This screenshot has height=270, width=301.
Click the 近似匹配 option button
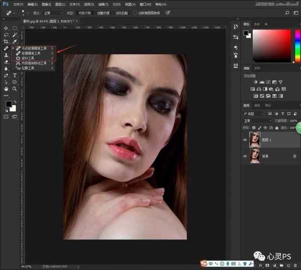click(123, 13)
